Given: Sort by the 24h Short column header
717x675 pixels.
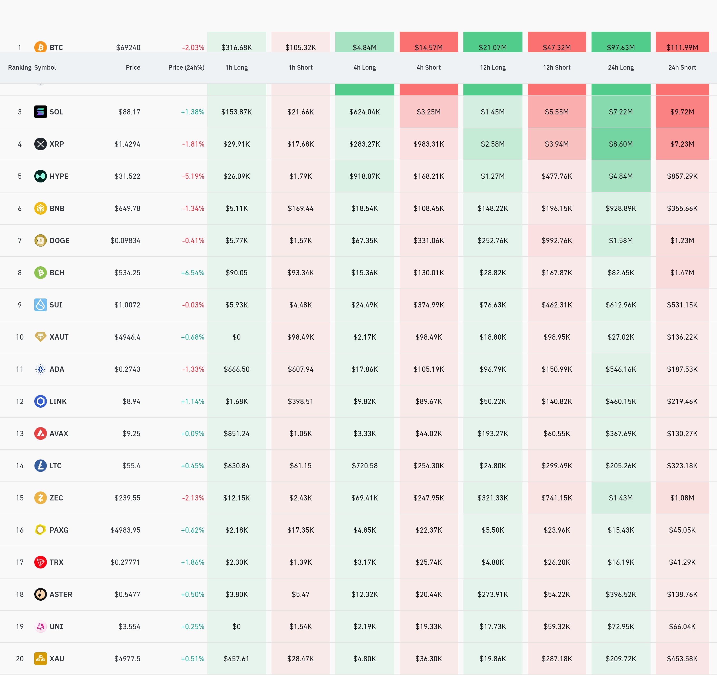Looking at the screenshot, I should point(682,67).
